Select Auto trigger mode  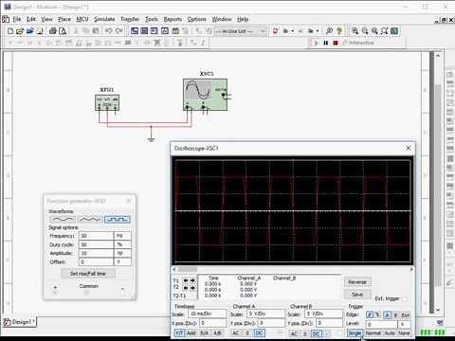(x=390, y=333)
